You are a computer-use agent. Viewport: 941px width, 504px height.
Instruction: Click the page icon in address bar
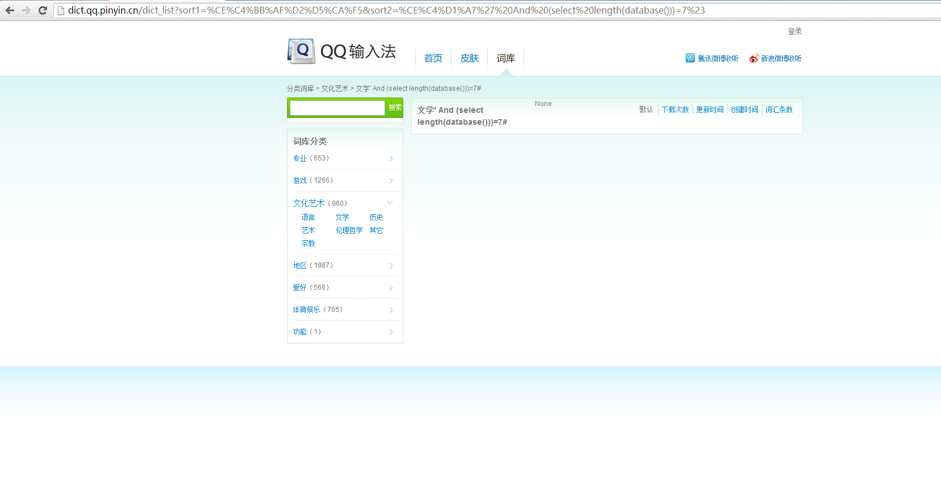tap(61, 10)
